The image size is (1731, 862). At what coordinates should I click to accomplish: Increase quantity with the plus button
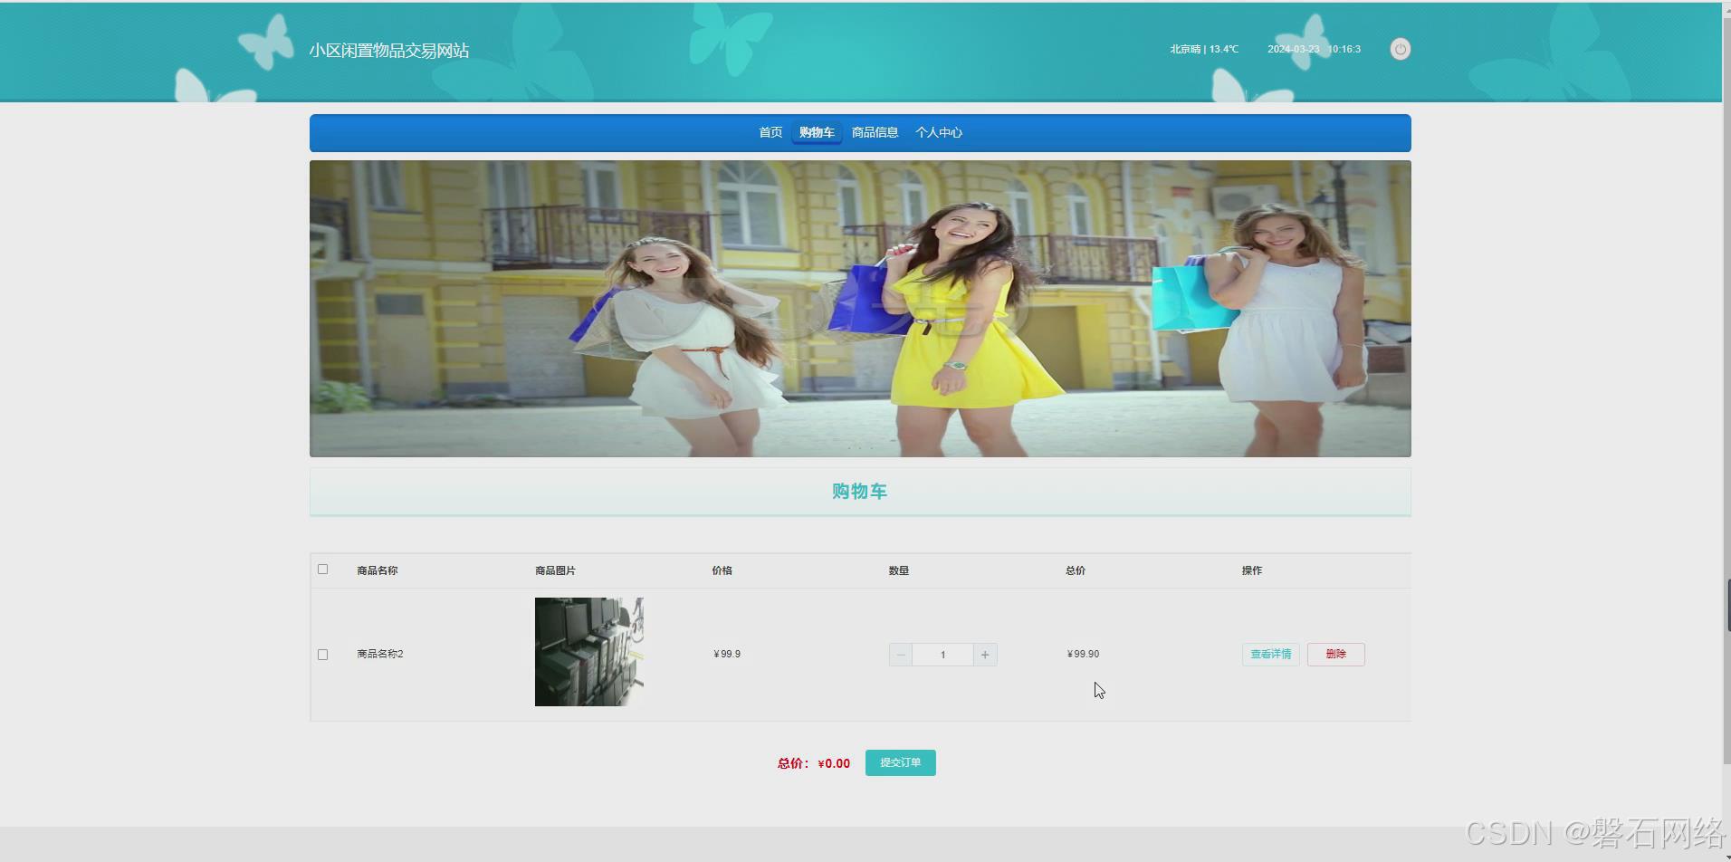(985, 655)
